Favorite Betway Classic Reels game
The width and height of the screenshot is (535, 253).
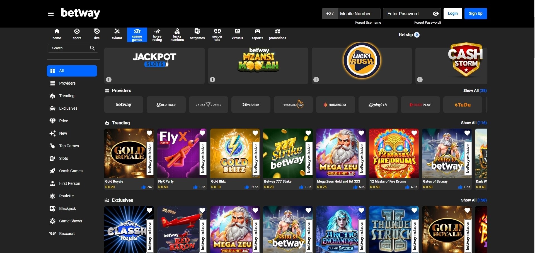tap(149, 210)
